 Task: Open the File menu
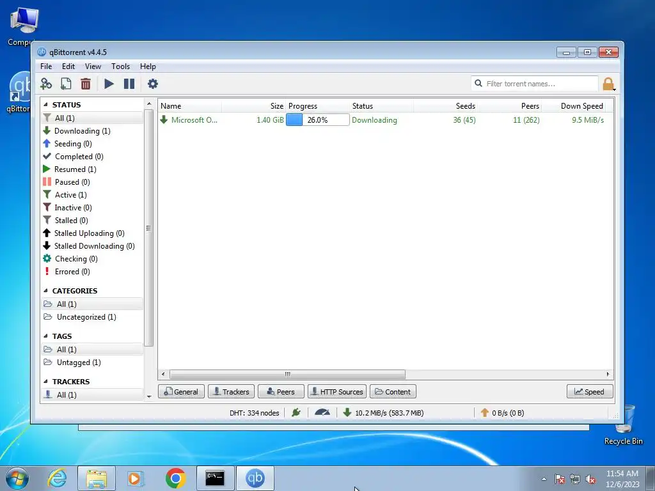click(x=46, y=66)
